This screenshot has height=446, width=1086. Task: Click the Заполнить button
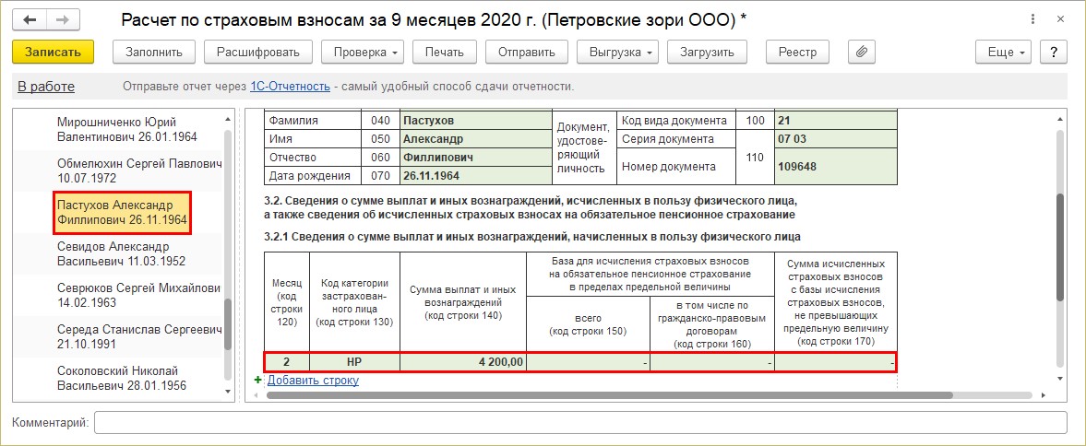[154, 52]
